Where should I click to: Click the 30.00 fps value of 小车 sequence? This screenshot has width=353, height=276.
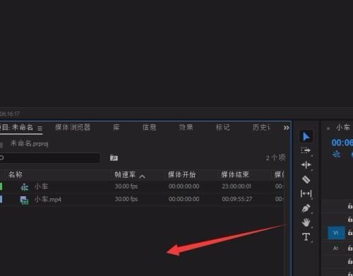[126, 186]
